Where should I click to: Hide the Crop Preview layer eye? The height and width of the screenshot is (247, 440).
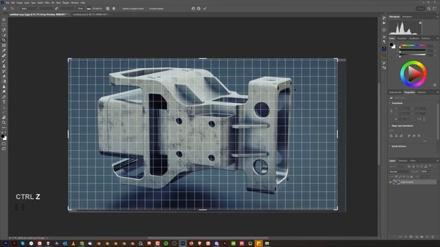(390, 183)
